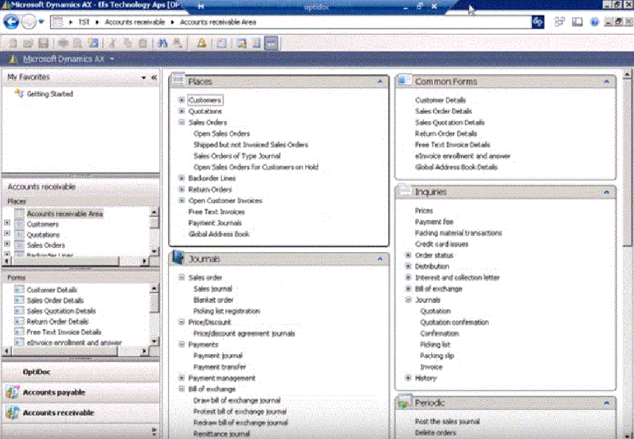Open the Microsoft Dynamics AX menu dropdown
The width and height of the screenshot is (634, 439).
(x=112, y=59)
